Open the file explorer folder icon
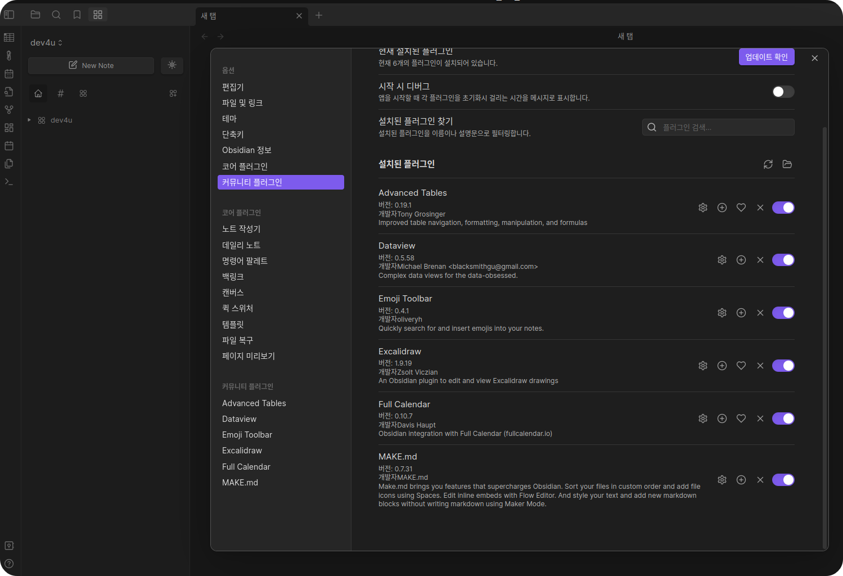The width and height of the screenshot is (843, 576). coord(35,15)
